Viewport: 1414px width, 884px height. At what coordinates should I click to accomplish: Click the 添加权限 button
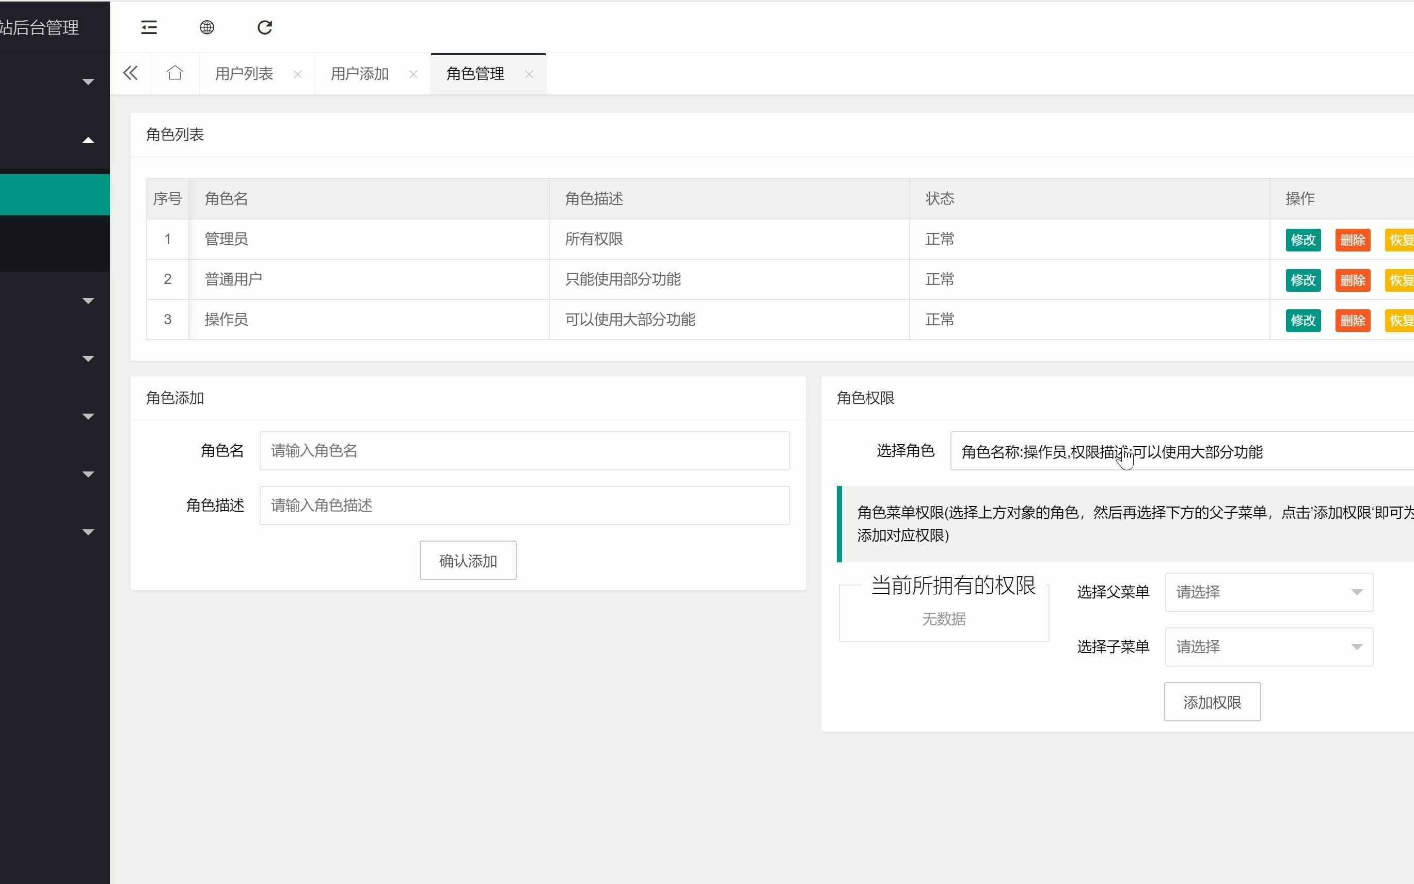1212,702
